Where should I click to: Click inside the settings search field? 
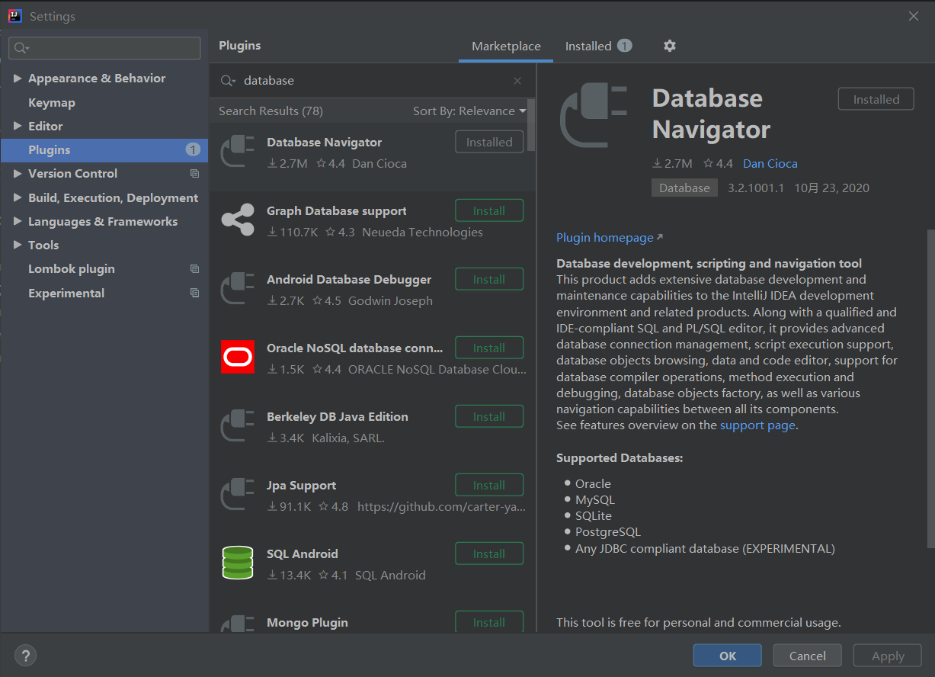[x=104, y=48]
